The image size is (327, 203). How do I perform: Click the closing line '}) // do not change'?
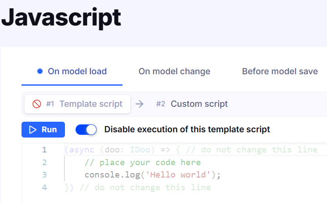tap(138, 188)
